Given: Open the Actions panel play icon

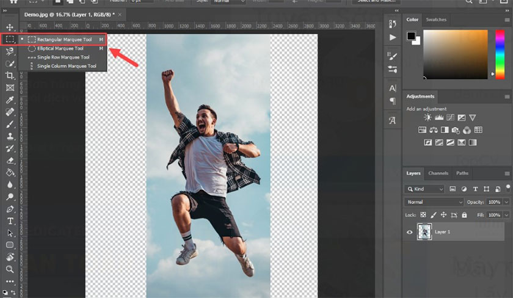Looking at the screenshot, I should pyautogui.click(x=392, y=37).
